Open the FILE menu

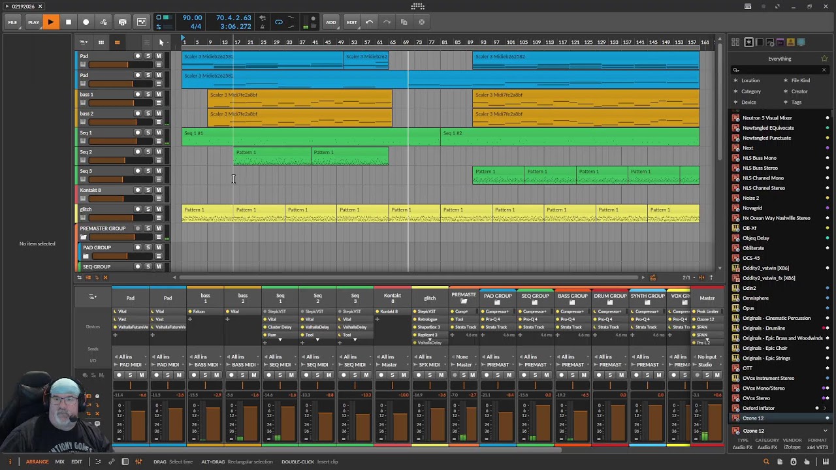point(12,22)
